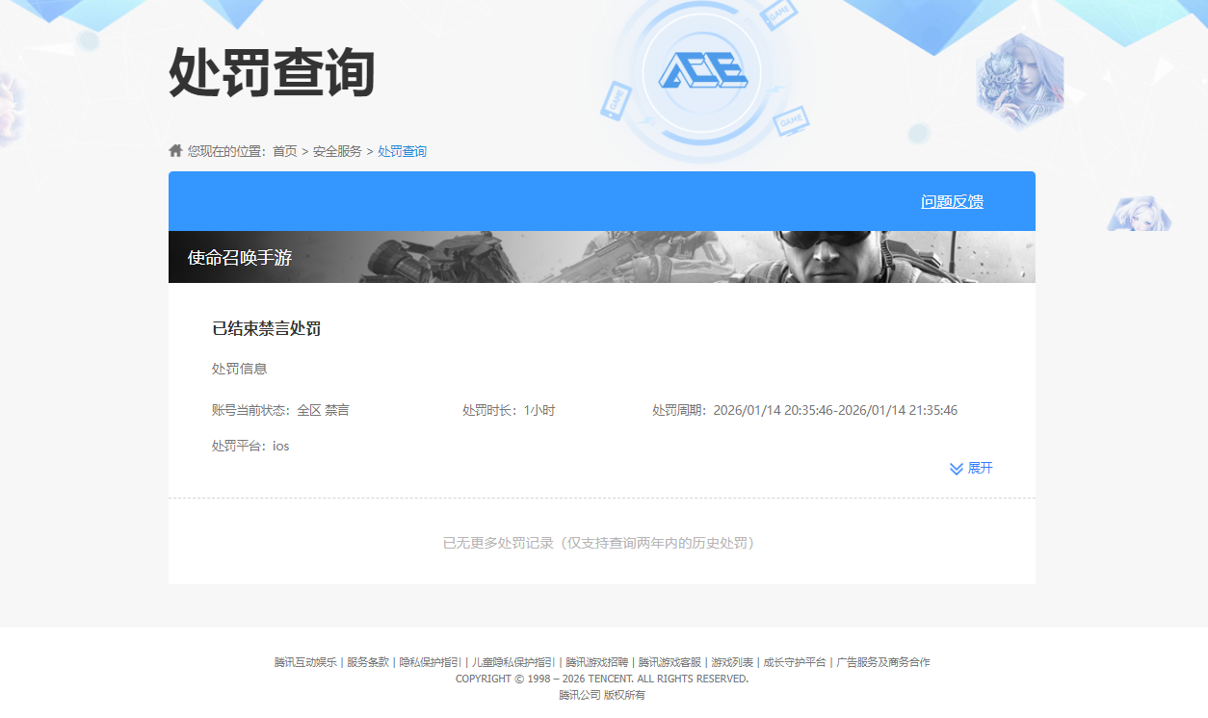Open 广告服务及商务合作 footer link
1208x718 pixels.
coord(883,662)
